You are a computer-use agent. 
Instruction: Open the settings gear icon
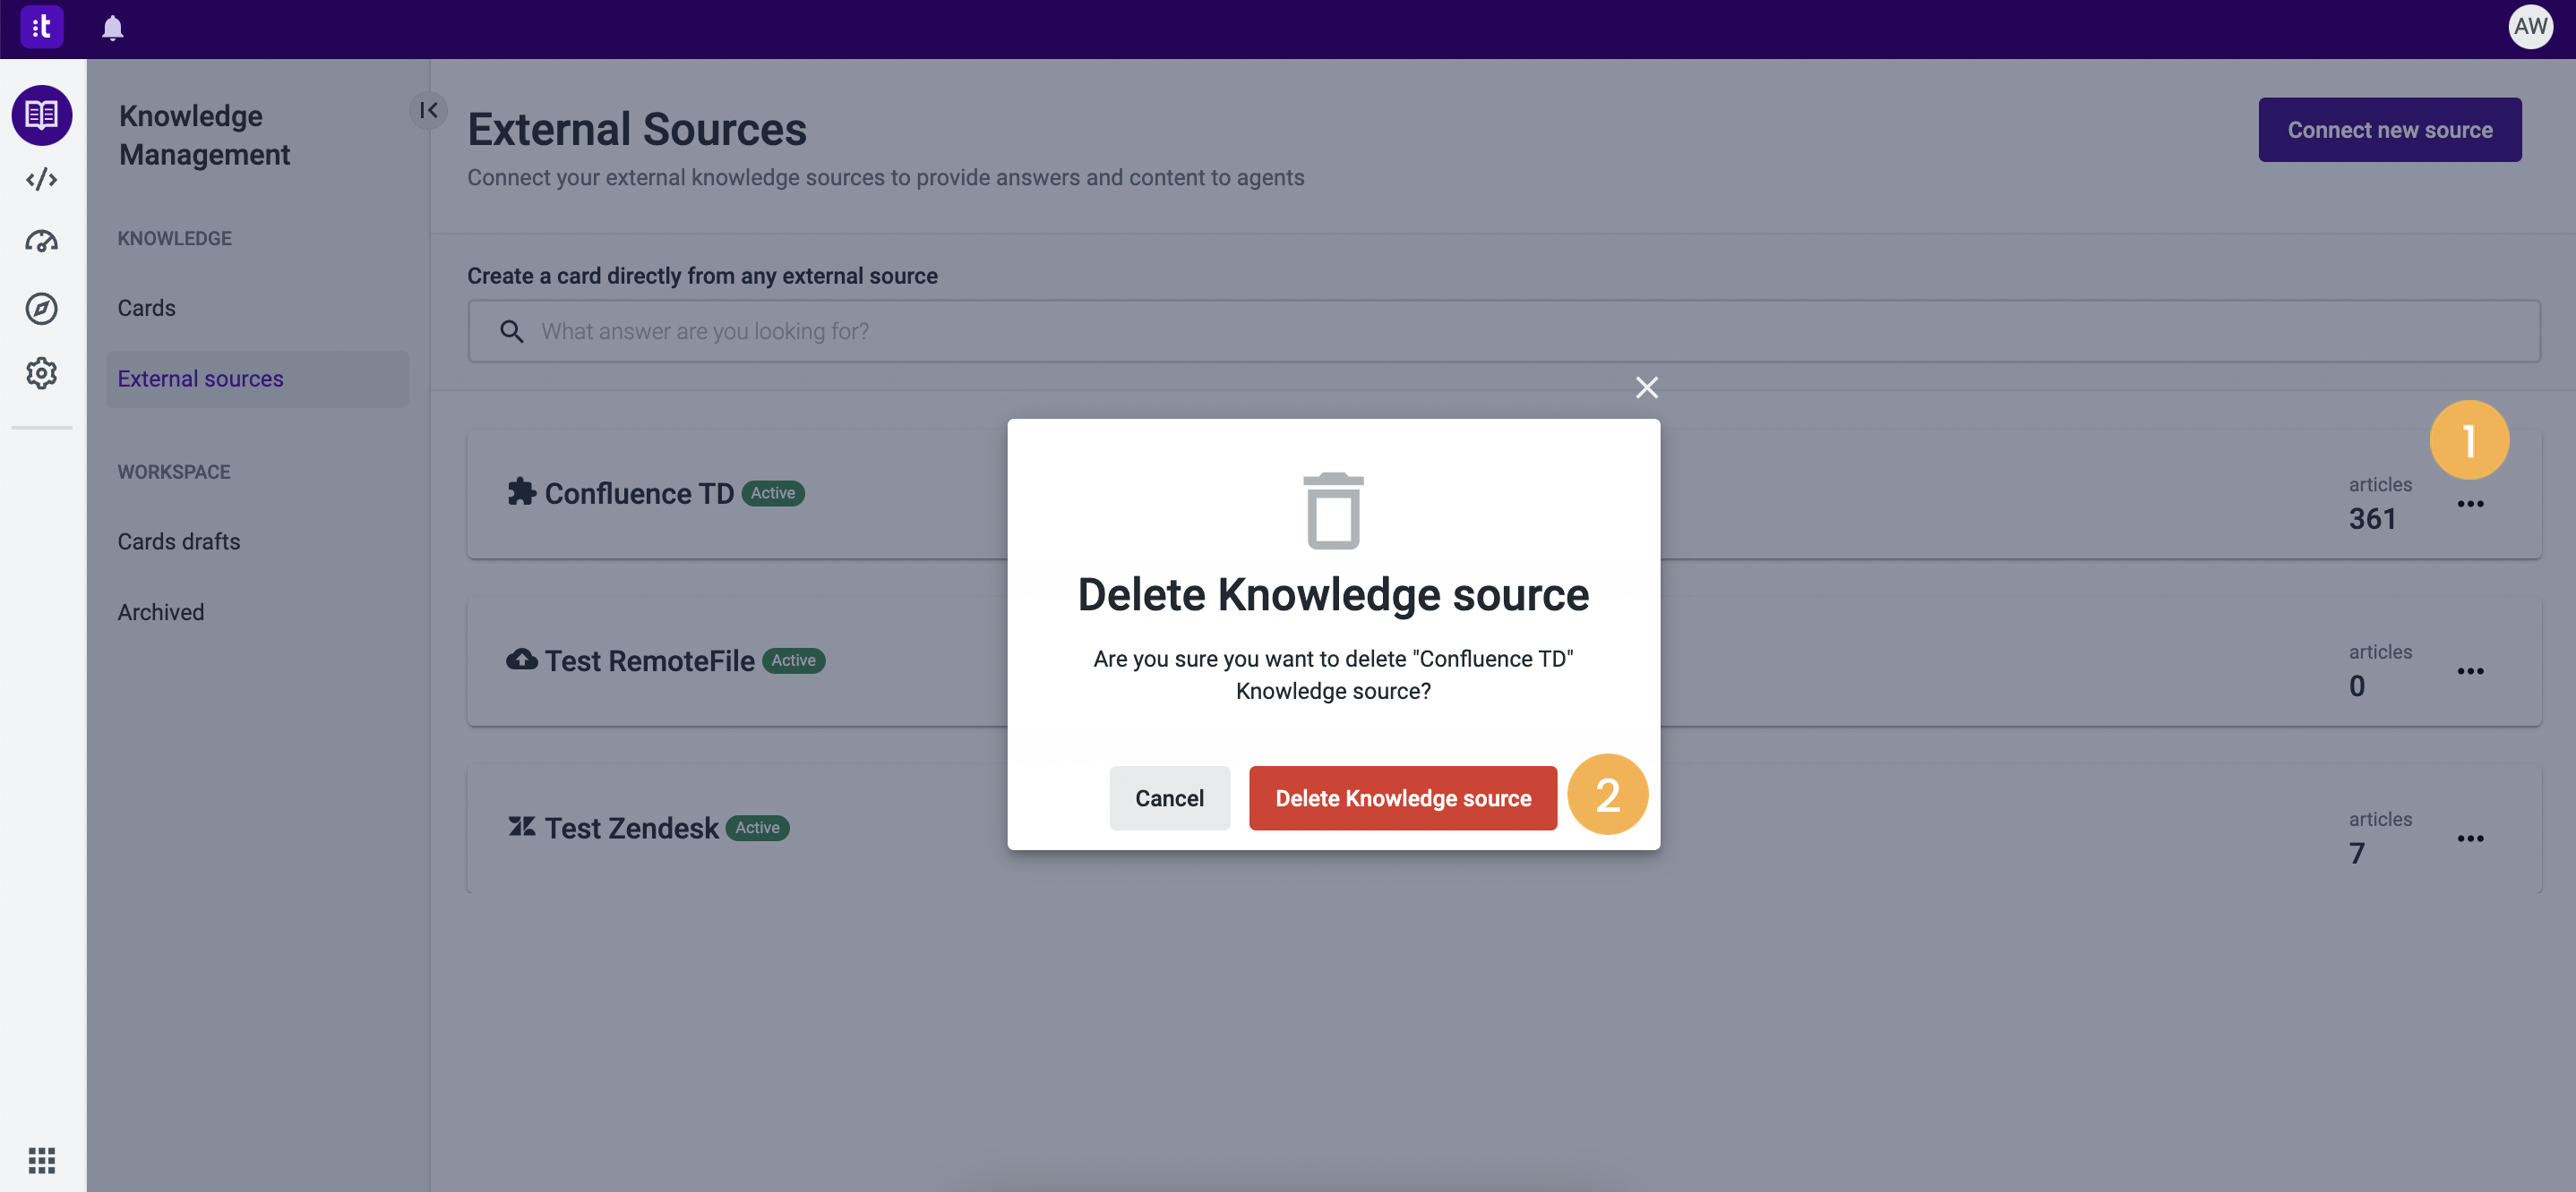coord(42,372)
